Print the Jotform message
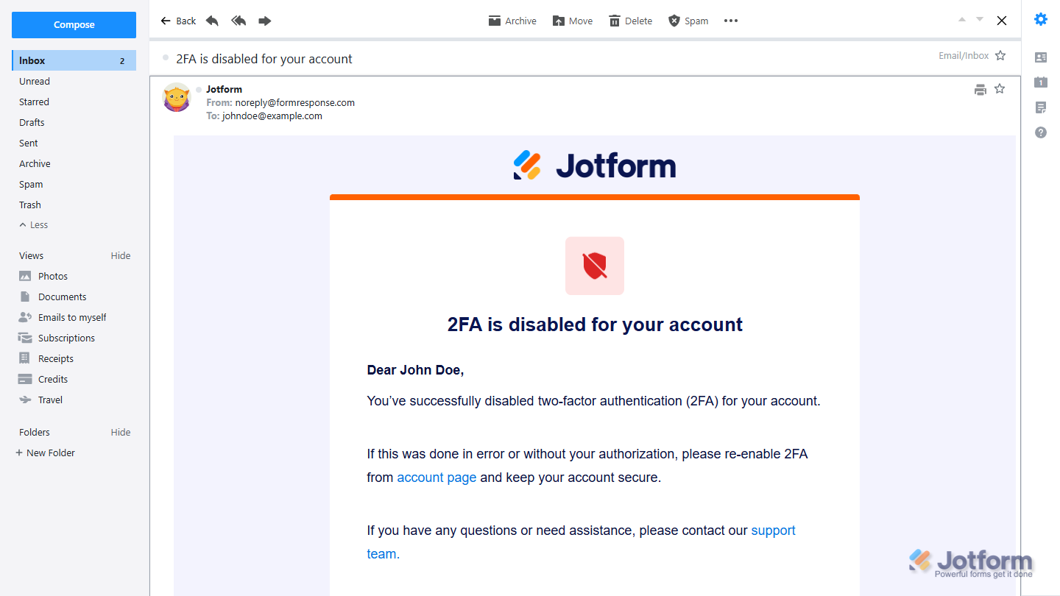 [980, 88]
